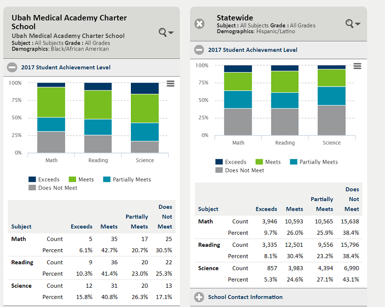The width and height of the screenshot is (385, 307).
Task: Click the 42.7% Math Meets value in Ubah table
Action: pyautogui.click(x=109, y=250)
